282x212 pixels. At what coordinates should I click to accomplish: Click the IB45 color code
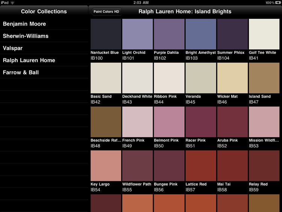pyautogui.click(x=191, y=102)
